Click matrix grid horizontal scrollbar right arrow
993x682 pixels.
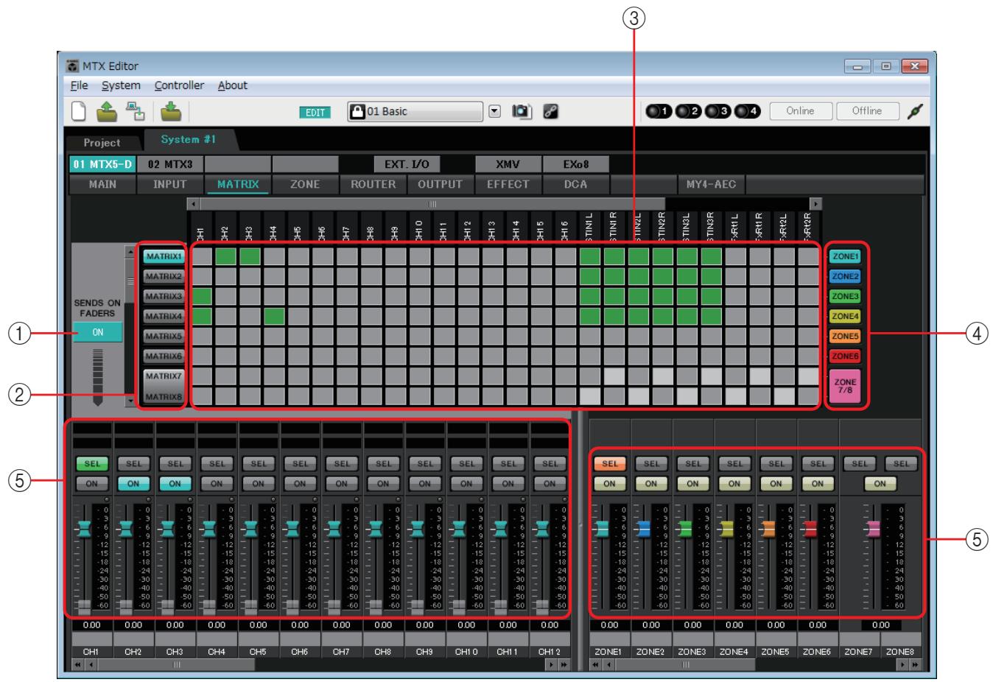(815, 203)
